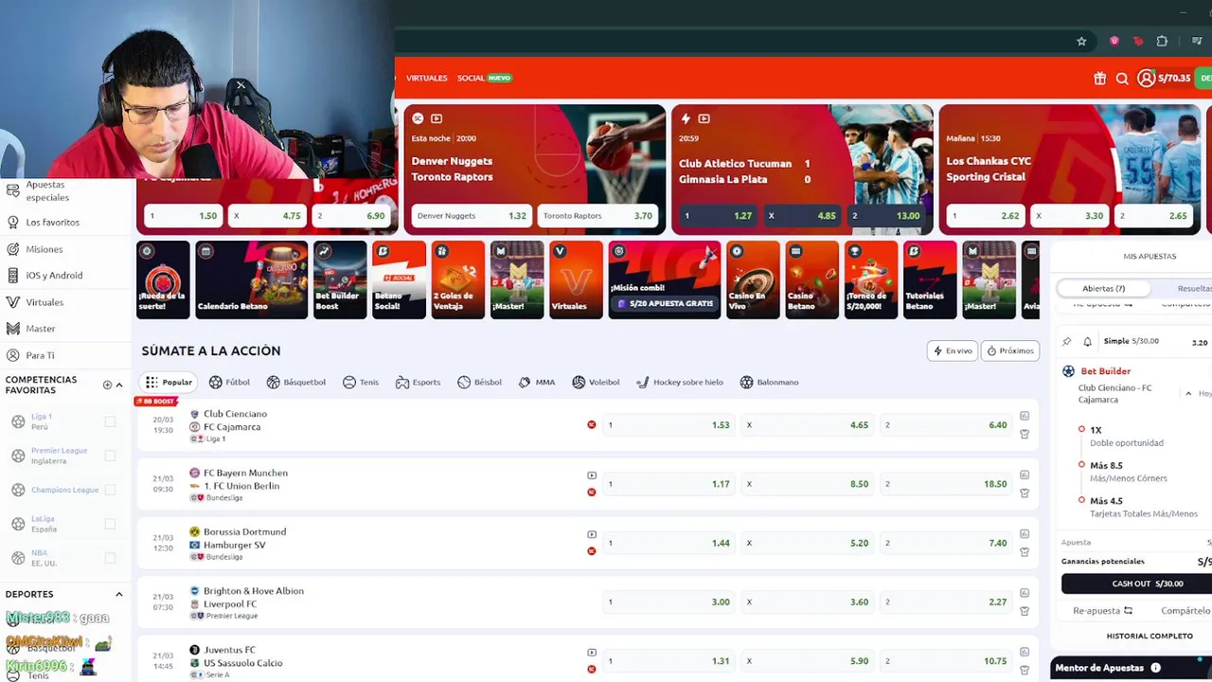This screenshot has height=682, width=1212.
Task: Click info icon next to Mentor de Apuestas
Action: [1155, 668]
